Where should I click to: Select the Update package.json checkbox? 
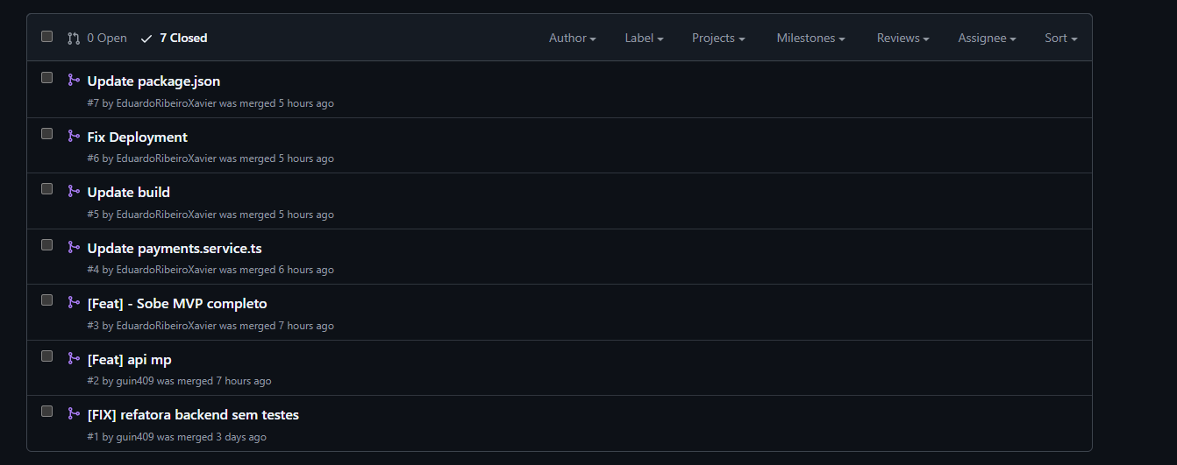point(47,78)
